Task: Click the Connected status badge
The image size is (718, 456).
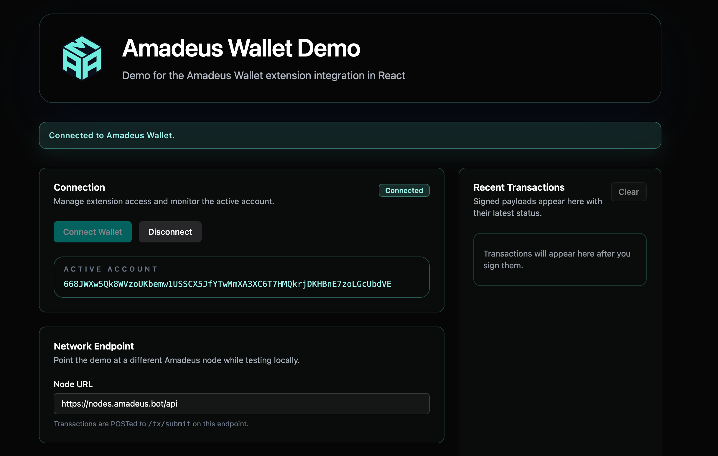Action: click(x=404, y=191)
